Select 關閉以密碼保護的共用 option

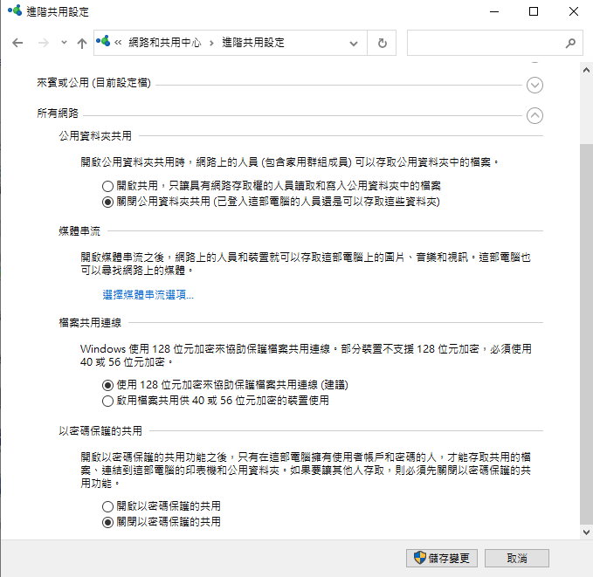[107, 522]
